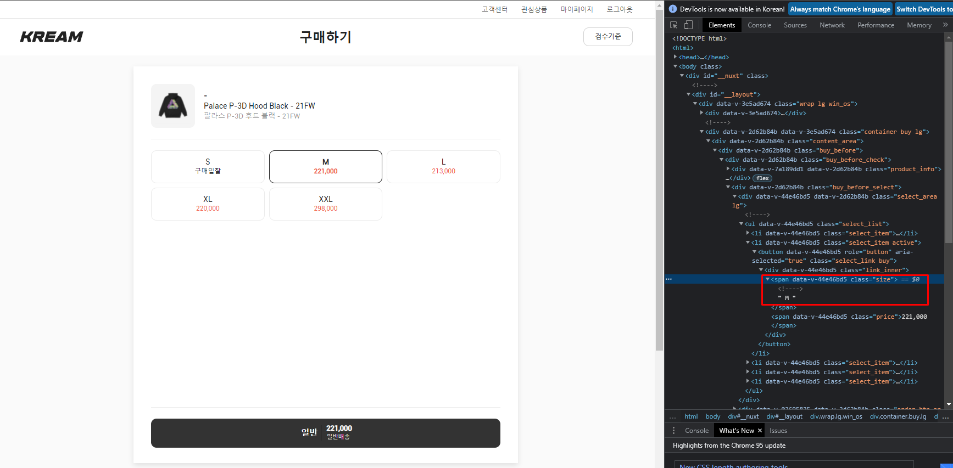Screen dimensions: 953x468
Task: Click the flex badge after product_info div
Action: (762, 178)
